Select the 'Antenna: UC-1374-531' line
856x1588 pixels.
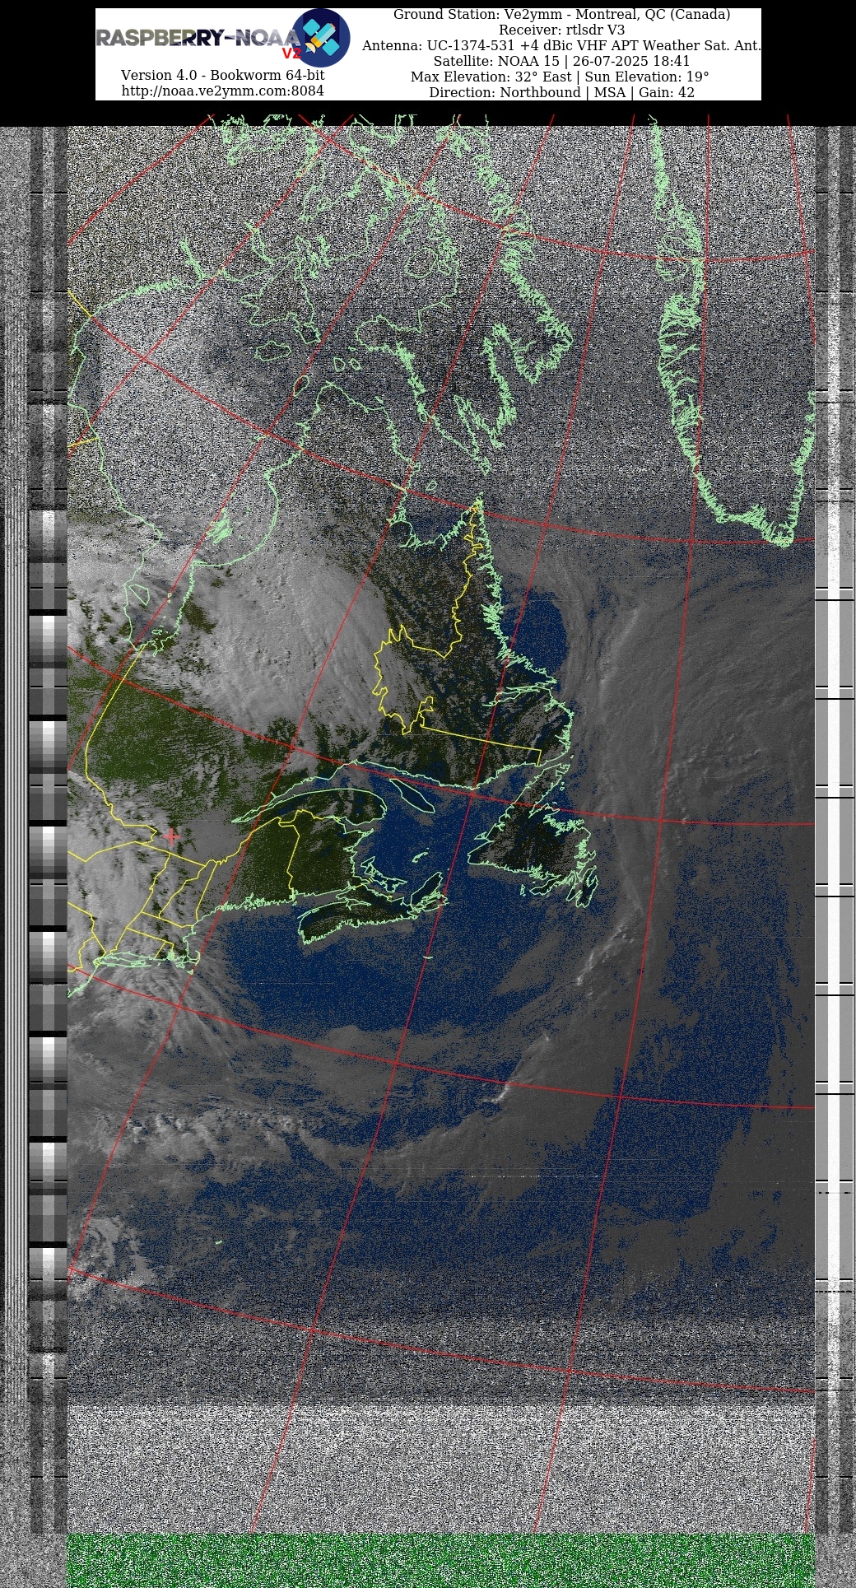[x=561, y=45]
